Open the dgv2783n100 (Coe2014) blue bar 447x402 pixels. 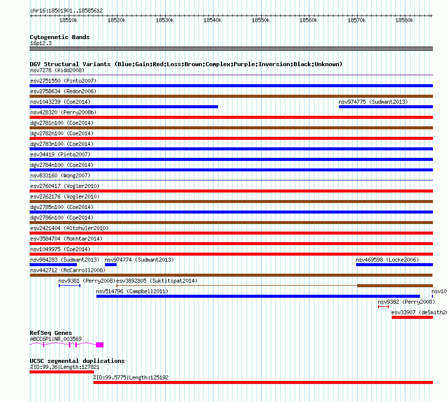click(231, 149)
